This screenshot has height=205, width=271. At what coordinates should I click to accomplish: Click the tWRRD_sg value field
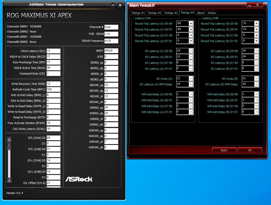click(111, 108)
